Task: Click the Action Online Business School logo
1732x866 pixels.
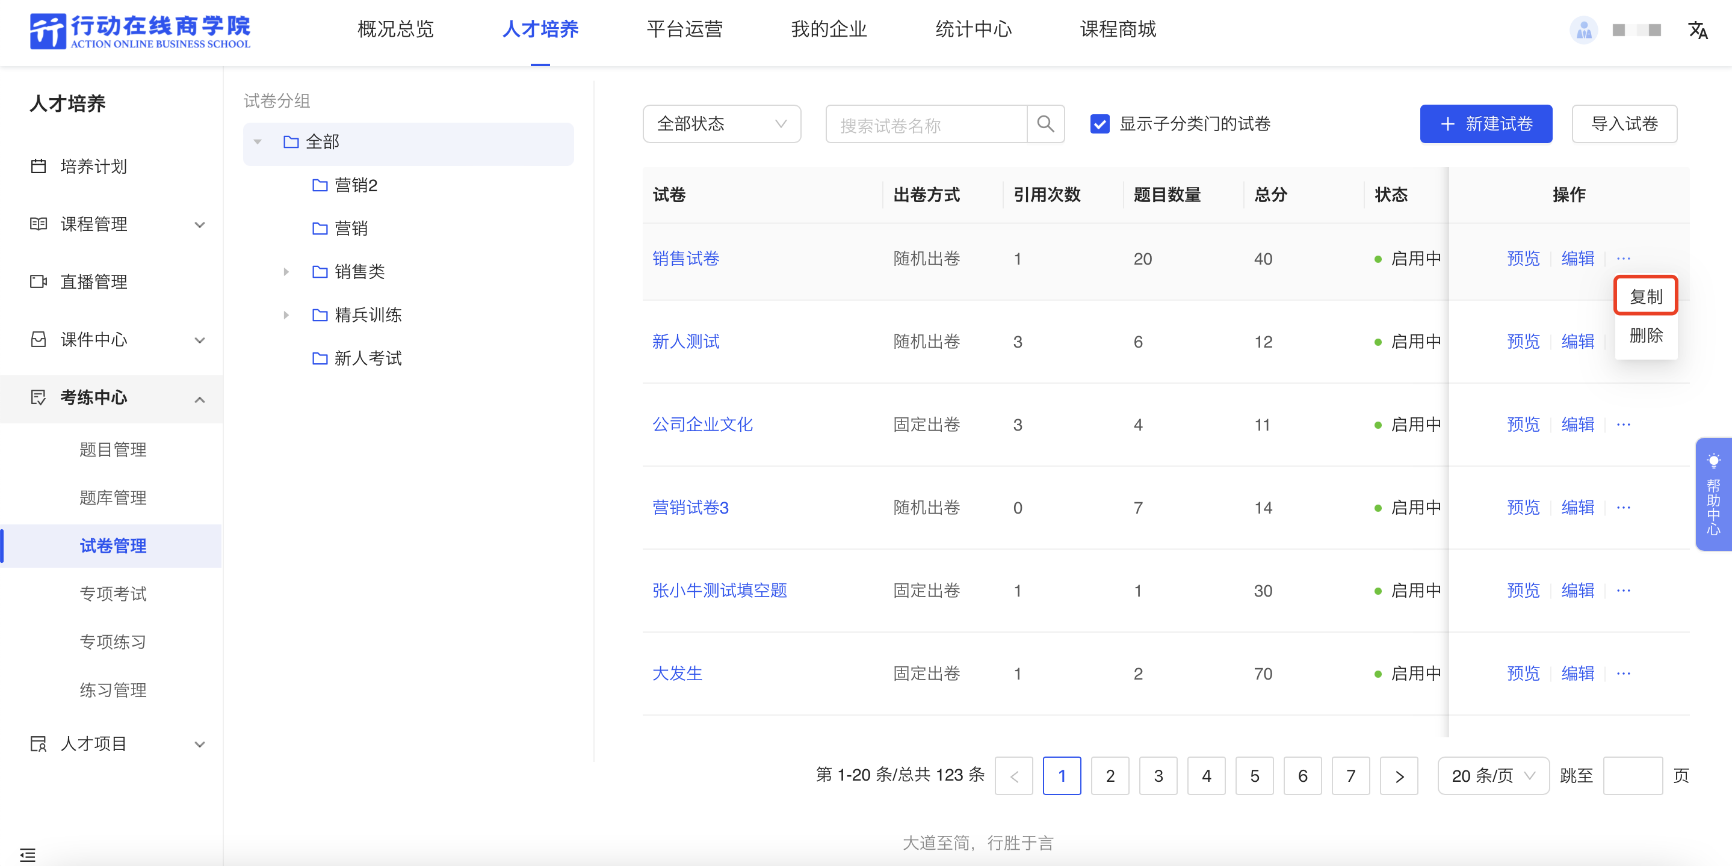Action: (x=140, y=31)
